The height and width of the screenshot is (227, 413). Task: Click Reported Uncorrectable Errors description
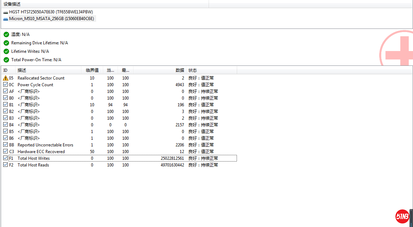45,145
